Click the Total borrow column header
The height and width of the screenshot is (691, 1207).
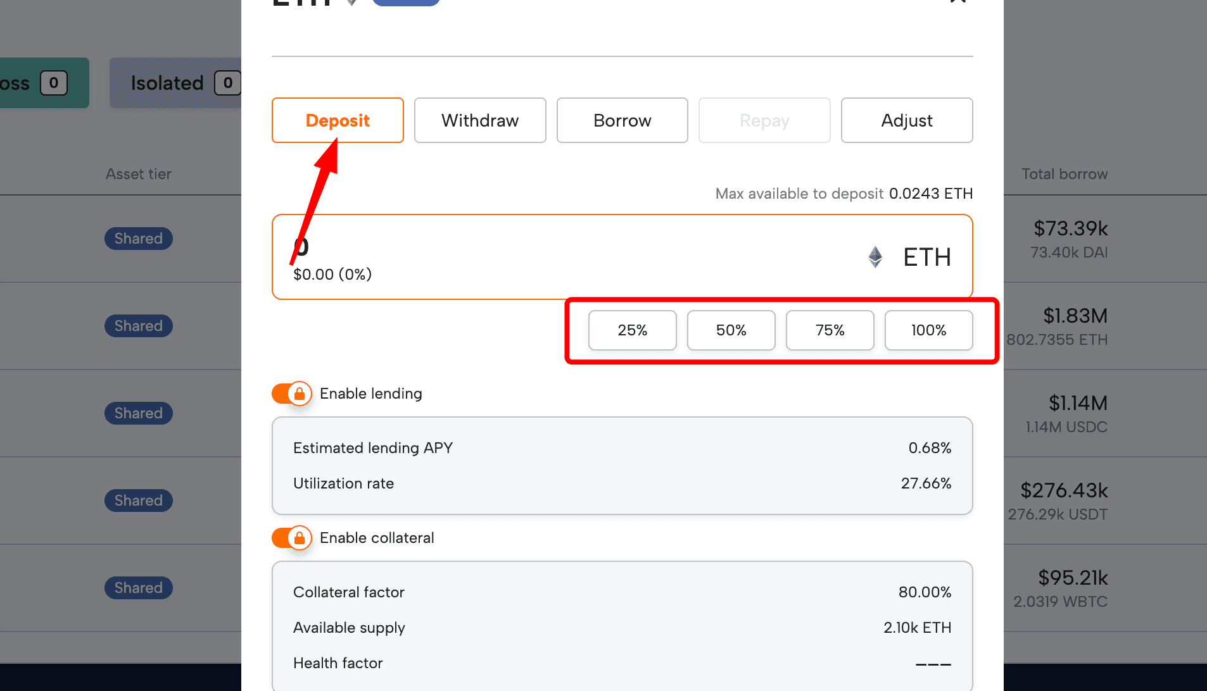click(x=1065, y=174)
